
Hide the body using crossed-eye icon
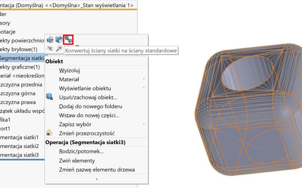(50, 48)
